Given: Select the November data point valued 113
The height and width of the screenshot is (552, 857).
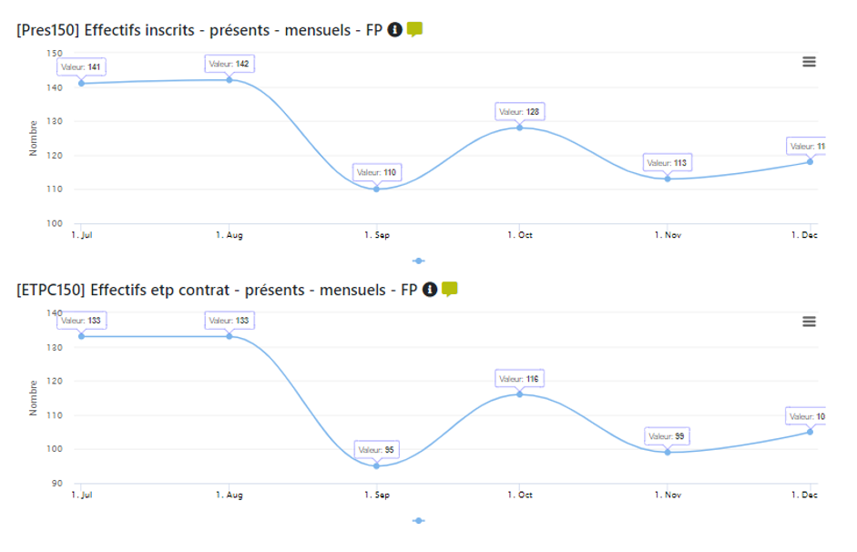Looking at the screenshot, I should [x=667, y=178].
